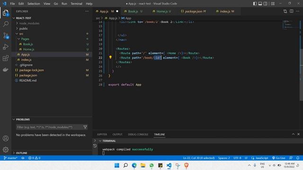The width and height of the screenshot is (303, 170).
Task: Click the notifications bell in status bar
Action: click(x=298, y=158)
